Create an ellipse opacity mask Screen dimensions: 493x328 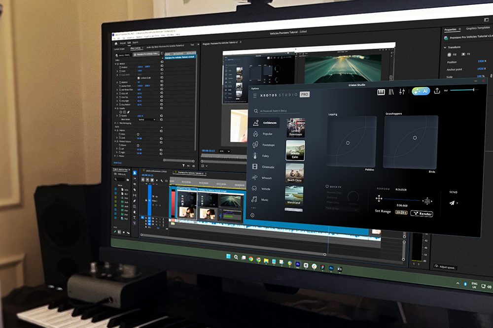point(120,112)
